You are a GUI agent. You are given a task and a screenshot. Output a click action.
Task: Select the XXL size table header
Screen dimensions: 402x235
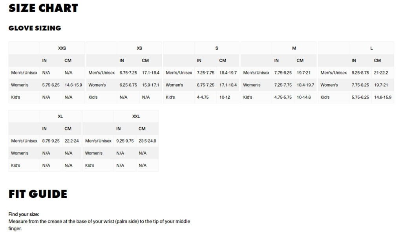pos(136,116)
